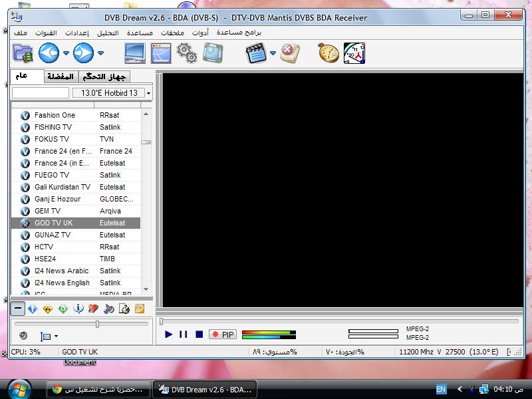Click the music note audio channels icon

[109, 309]
